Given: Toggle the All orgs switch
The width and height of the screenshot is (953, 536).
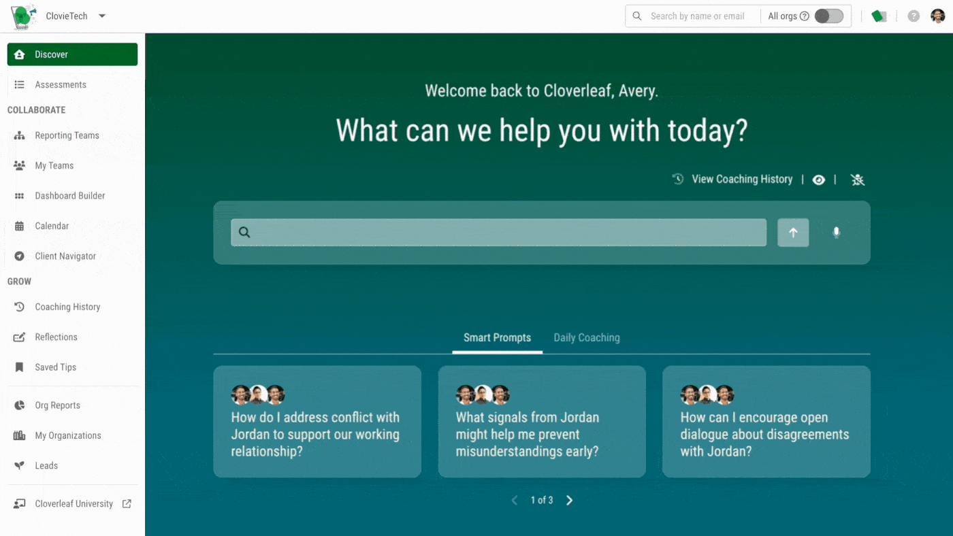Looking at the screenshot, I should (x=828, y=16).
